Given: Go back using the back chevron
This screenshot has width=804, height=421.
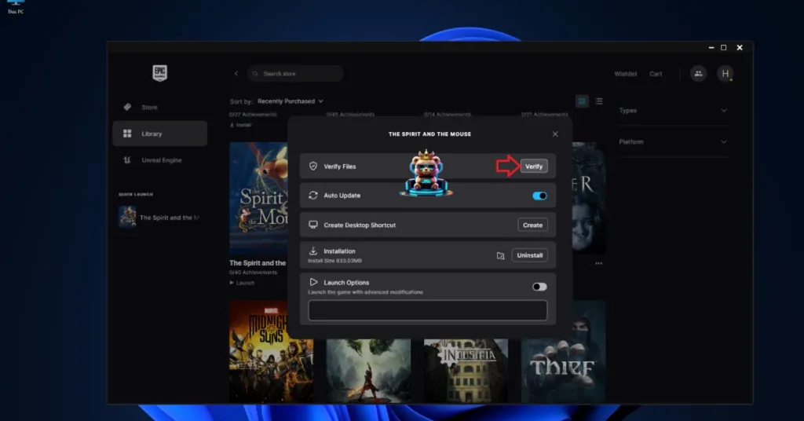Looking at the screenshot, I should 236,73.
